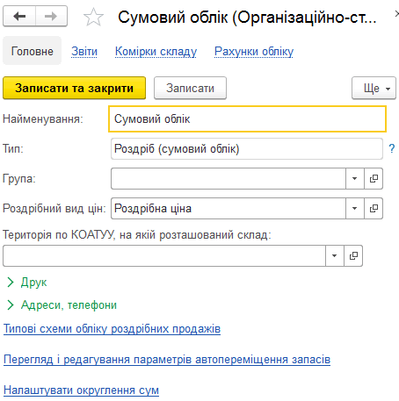Image resolution: width=399 pixels, height=401 pixels.
Task: Open автопереміщення запасів parameters link
Action: tap(167, 360)
